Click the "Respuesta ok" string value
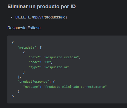The image size is (127, 108). click(57, 67)
